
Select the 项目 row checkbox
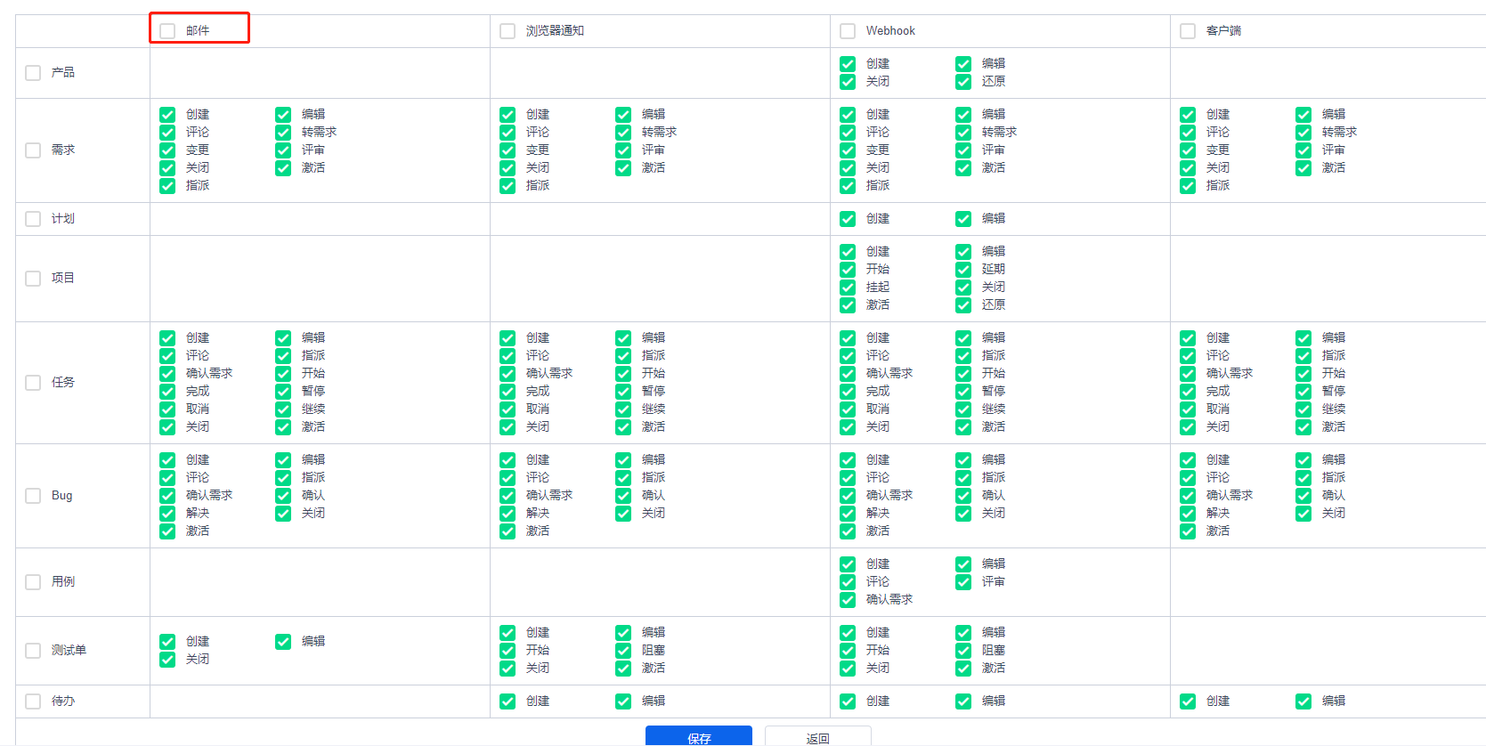point(33,279)
